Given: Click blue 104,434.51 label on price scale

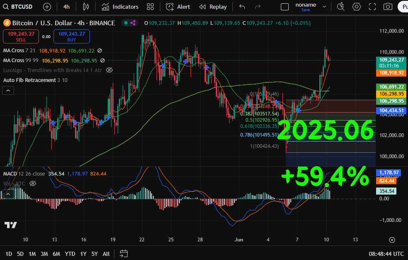Looking at the screenshot, I should 391,110.
